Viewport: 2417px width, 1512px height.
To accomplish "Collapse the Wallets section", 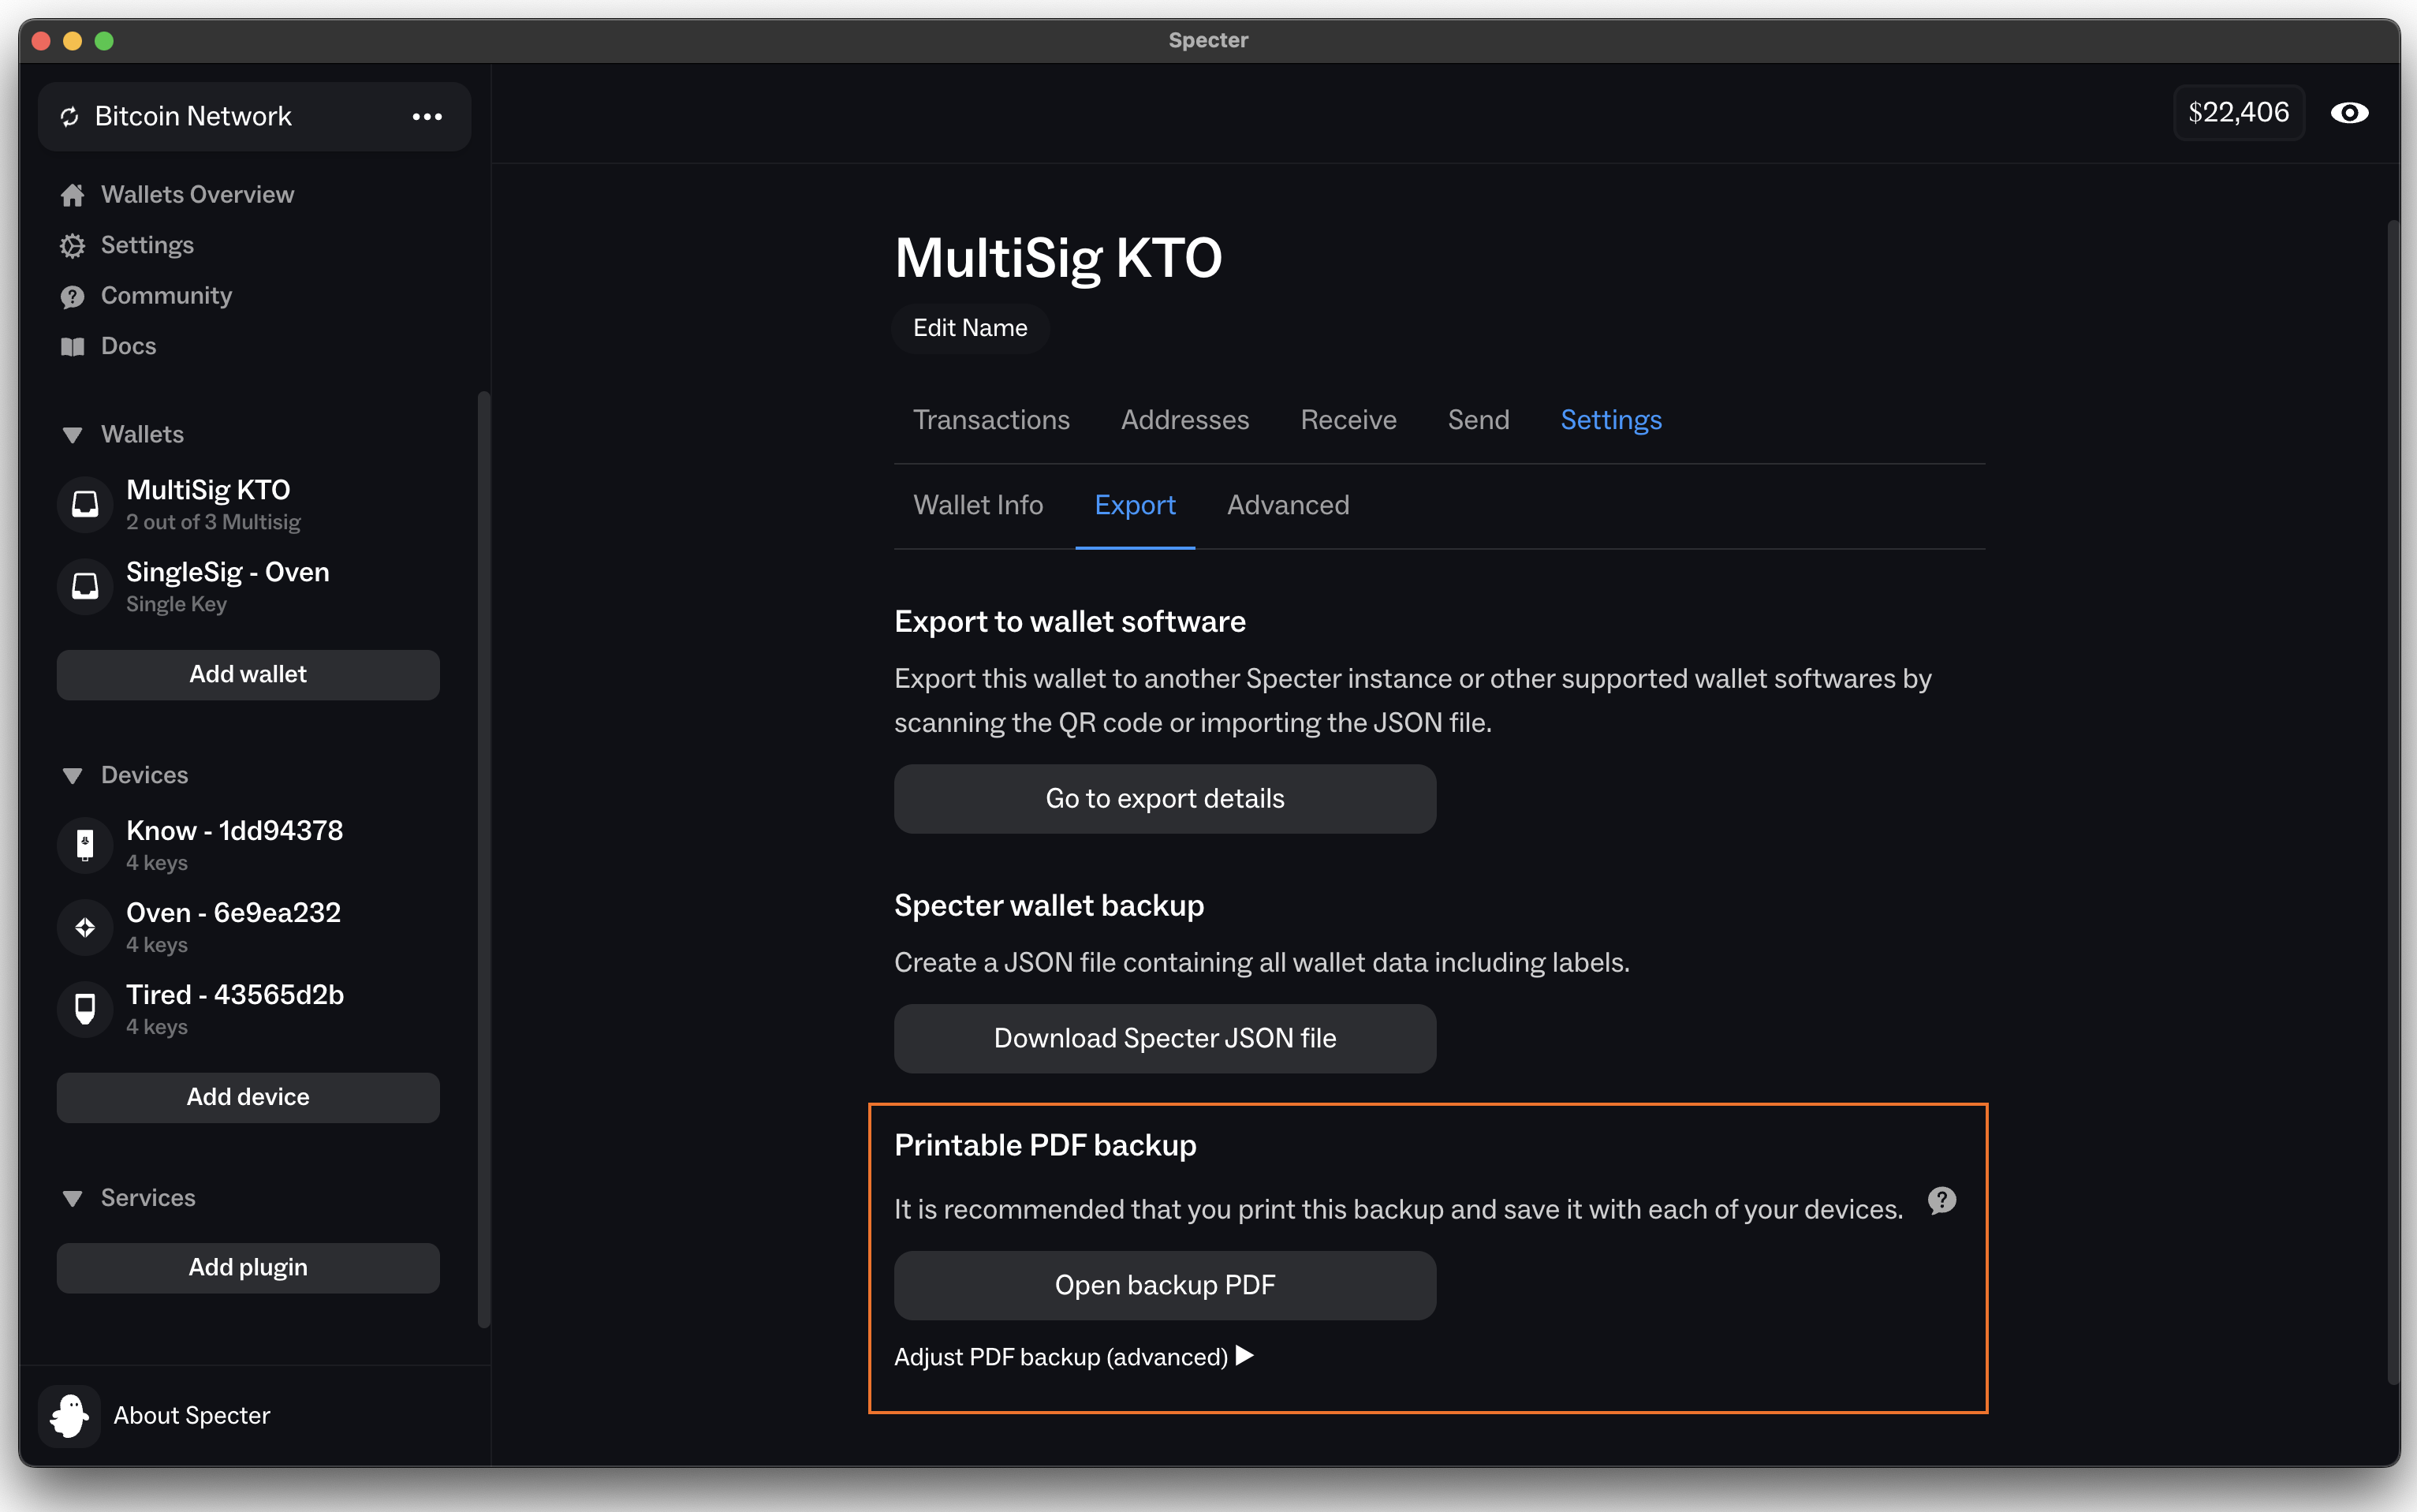I will coord(72,435).
